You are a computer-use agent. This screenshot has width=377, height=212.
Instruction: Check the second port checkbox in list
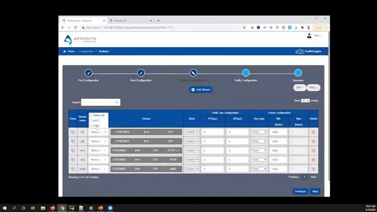click(x=91, y=125)
